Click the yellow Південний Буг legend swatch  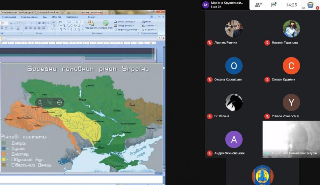(x=4, y=159)
